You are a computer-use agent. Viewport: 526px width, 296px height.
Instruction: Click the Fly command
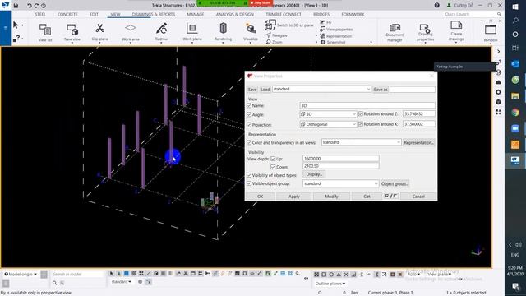coord(325,22)
